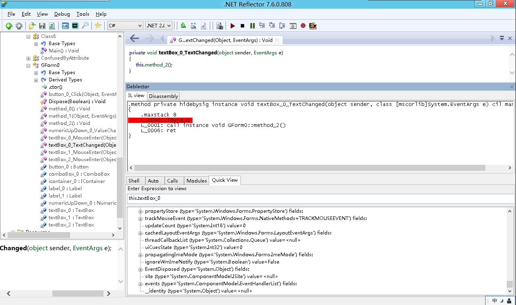Expand the propertyStore fields node
The height and width of the screenshot is (305, 516).
(x=141, y=211)
